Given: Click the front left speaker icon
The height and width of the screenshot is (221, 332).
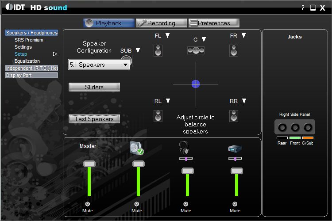Looking at the screenshot, I should click(158, 50).
